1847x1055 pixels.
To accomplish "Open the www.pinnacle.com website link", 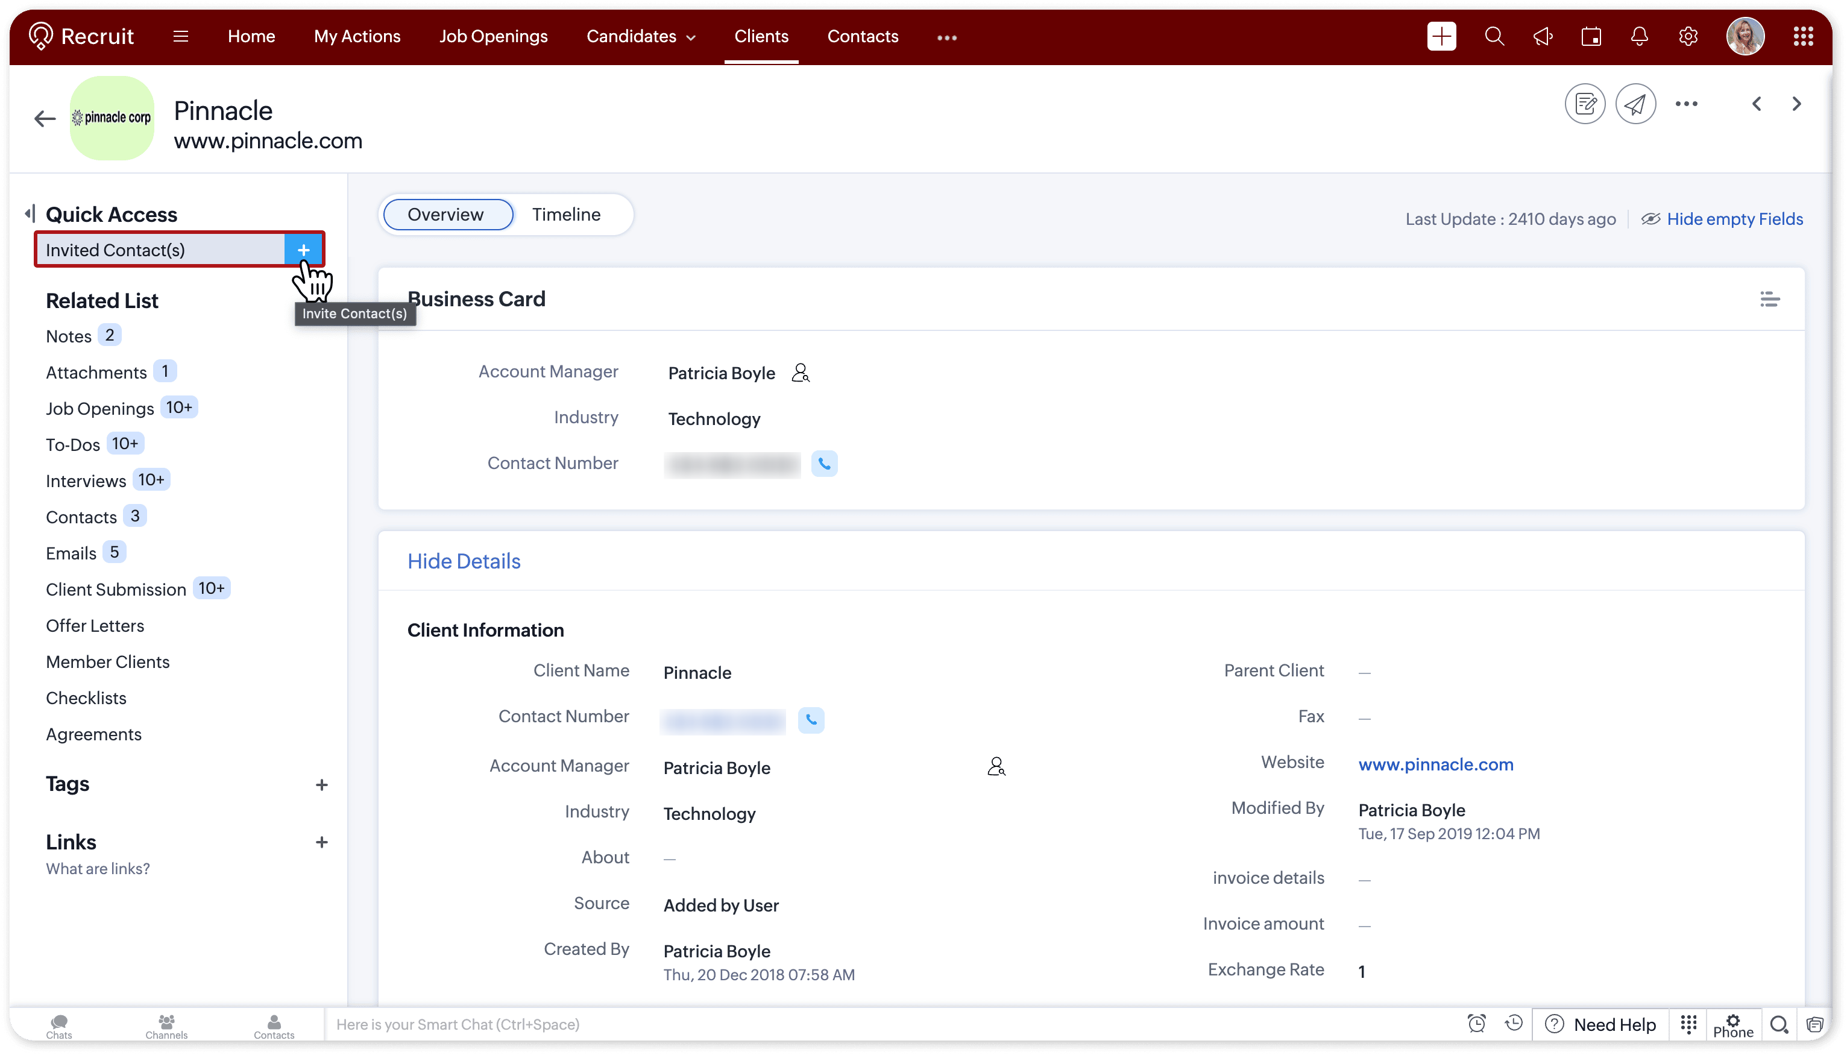I will [x=1436, y=764].
